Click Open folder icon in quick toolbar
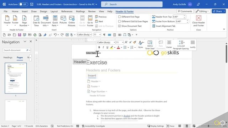The image size is (228, 128). click(x=9, y=35)
